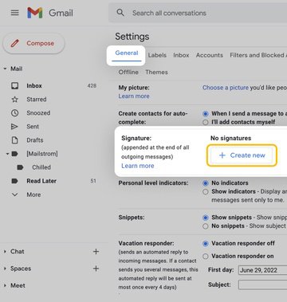
Task: Click the Read Later count 51
Action: click(x=93, y=181)
